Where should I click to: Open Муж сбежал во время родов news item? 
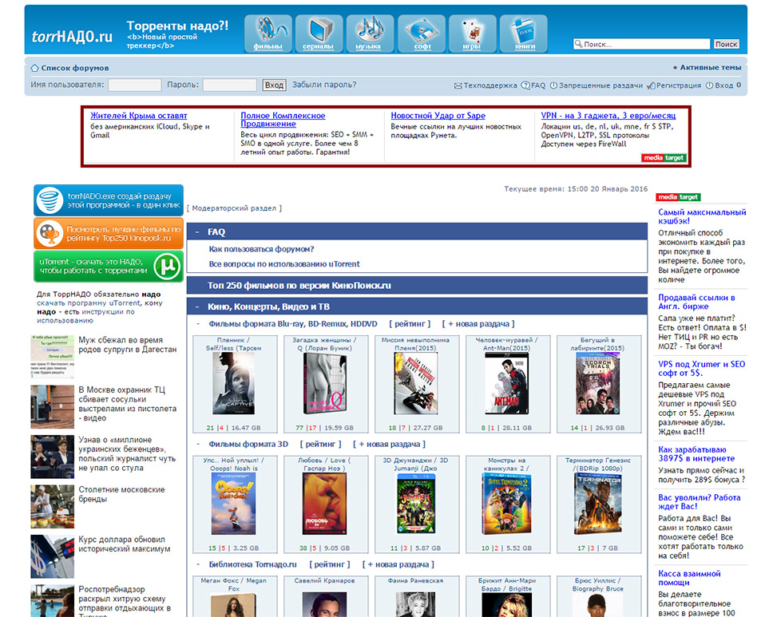tap(127, 345)
